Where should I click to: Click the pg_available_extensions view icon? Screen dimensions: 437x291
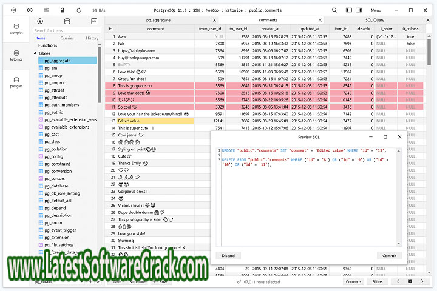41,127
